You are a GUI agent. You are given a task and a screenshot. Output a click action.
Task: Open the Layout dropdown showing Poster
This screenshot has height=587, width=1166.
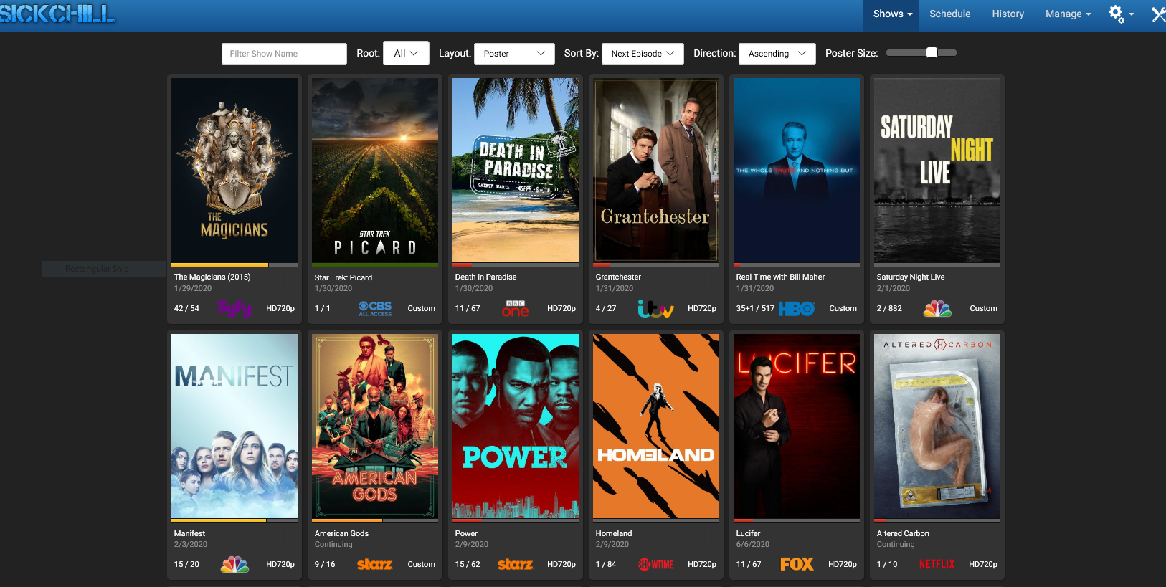tap(514, 53)
